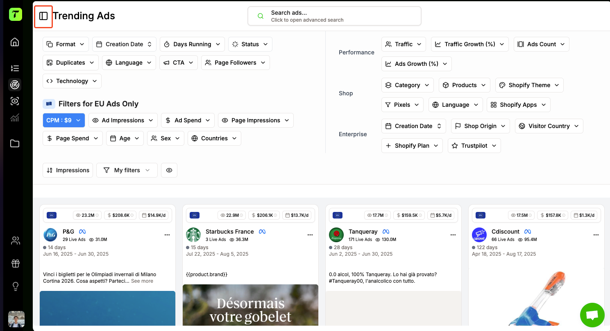Click the user profile avatar in sidebar
610x331 pixels.
pos(16,319)
